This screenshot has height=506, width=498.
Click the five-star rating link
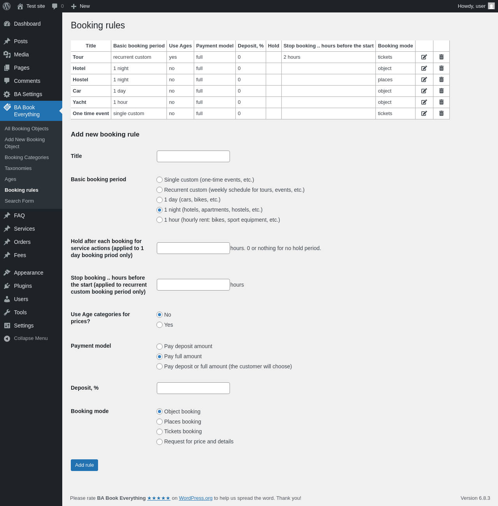tap(159, 498)
